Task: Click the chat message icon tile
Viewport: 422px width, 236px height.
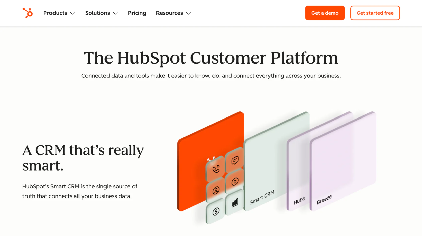Action: (235, 160)
